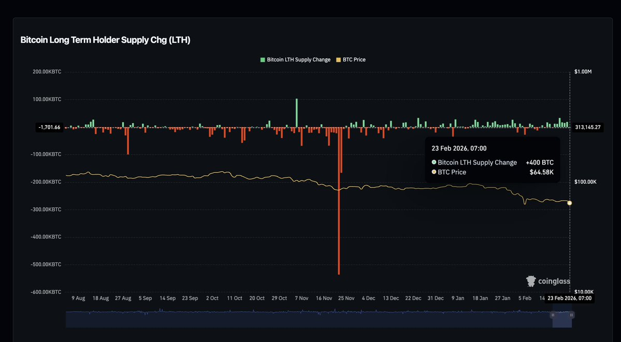Image resolution: width=621 pixels, height=342 pixels.
Task: Grab the left handle of the range slider
Action: point(553,315)
